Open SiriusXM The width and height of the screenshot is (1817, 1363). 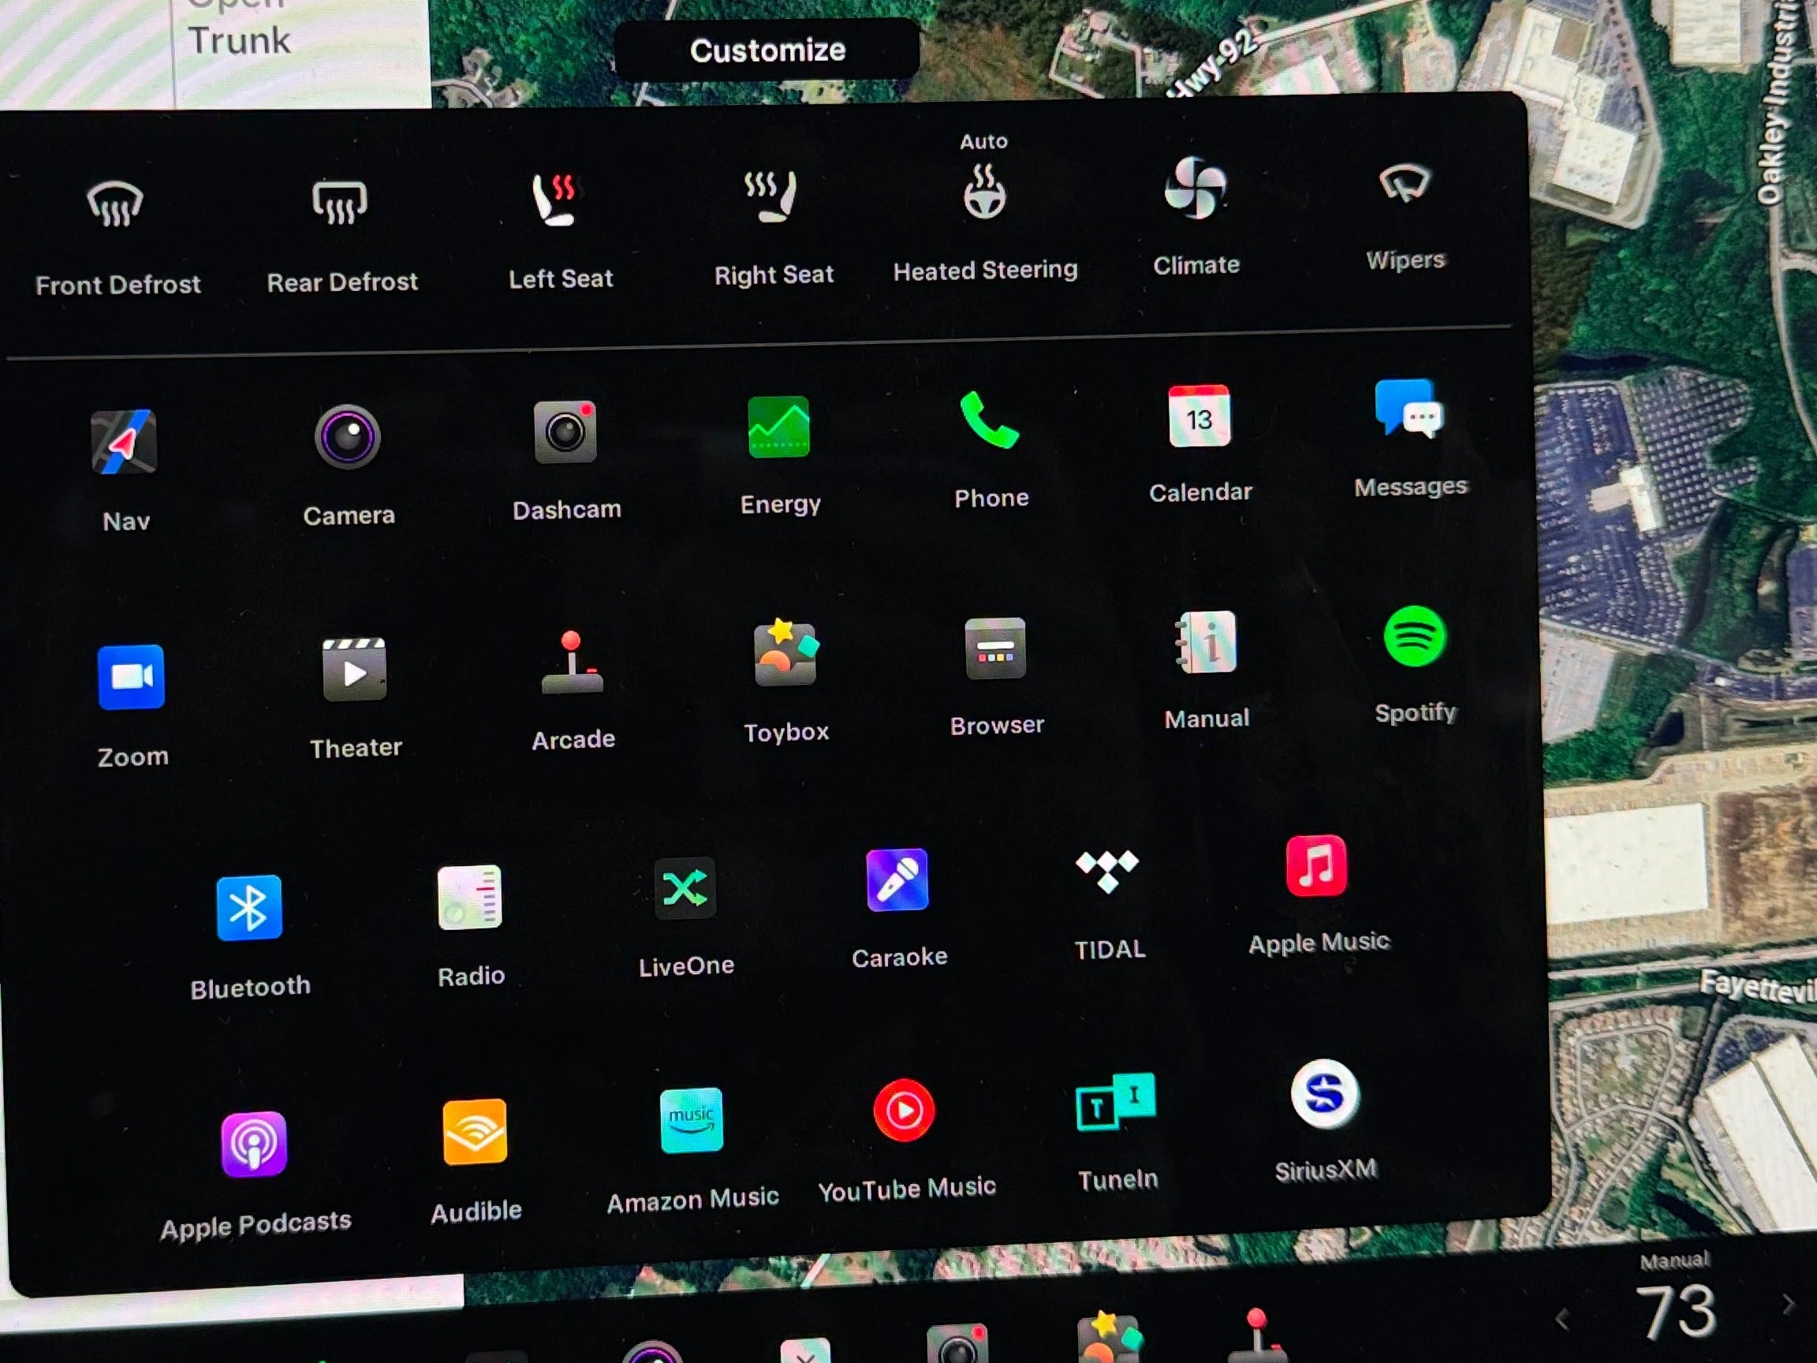1324,1093
